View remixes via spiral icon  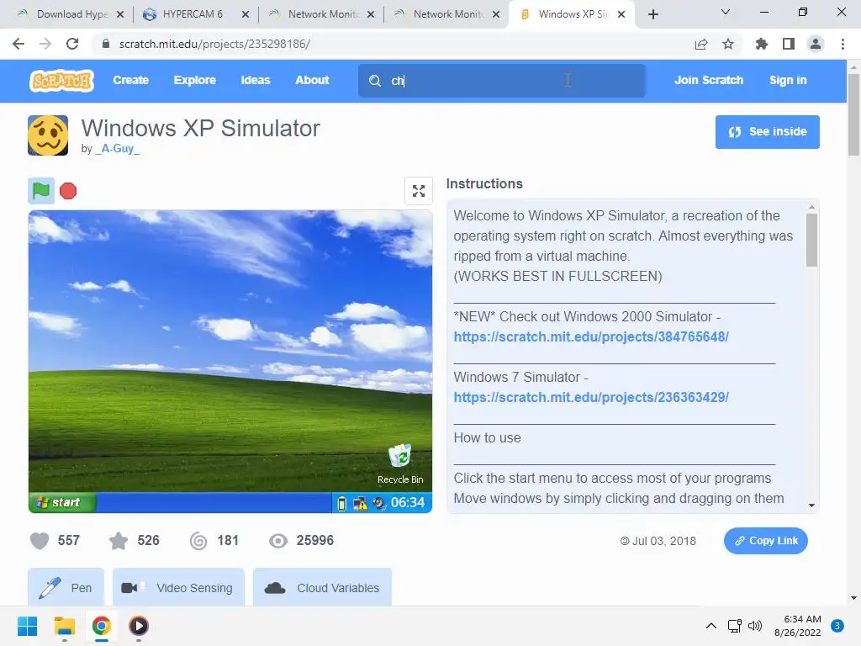[x=198, y=541]
